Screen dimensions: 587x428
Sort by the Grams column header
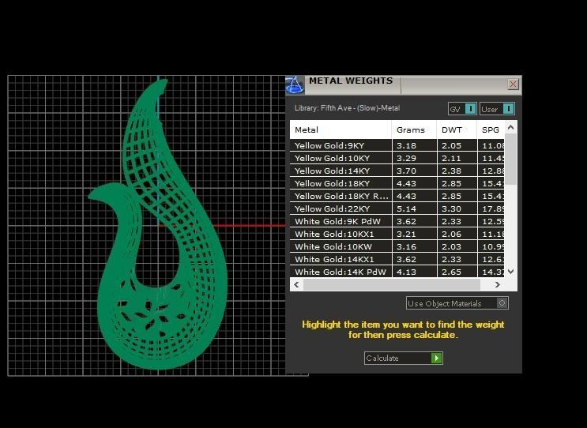pos(414,130)
